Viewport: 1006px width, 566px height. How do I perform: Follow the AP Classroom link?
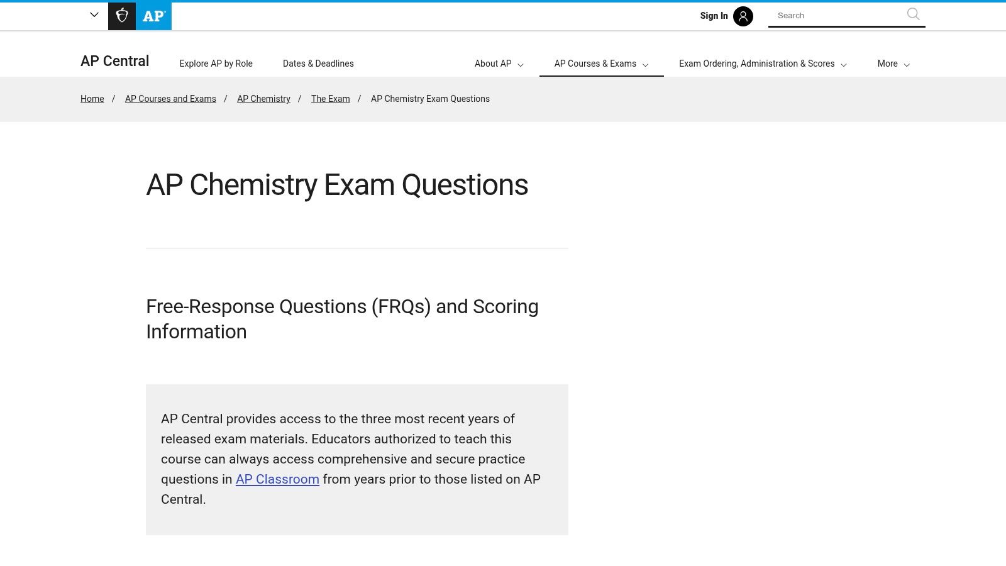pyautogui.click(x=277, y=479)
